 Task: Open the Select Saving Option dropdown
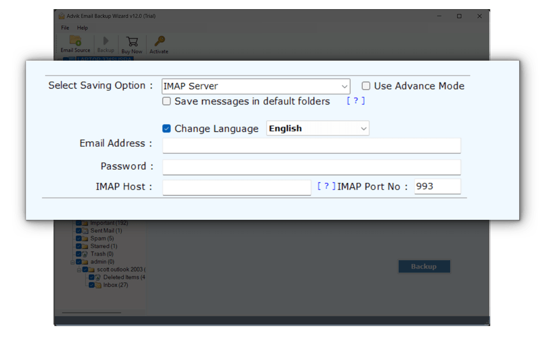point(256,87)
